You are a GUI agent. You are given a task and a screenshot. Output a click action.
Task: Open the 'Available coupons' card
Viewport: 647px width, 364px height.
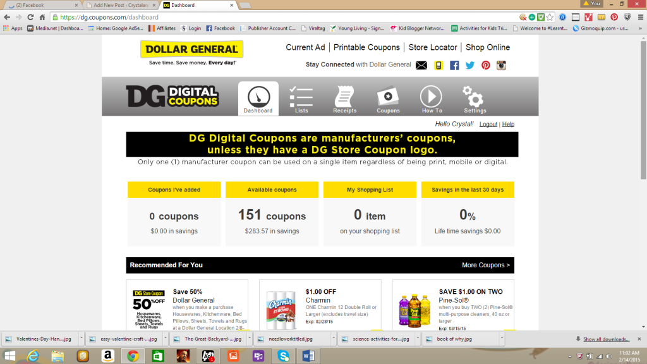coord(272,214)
